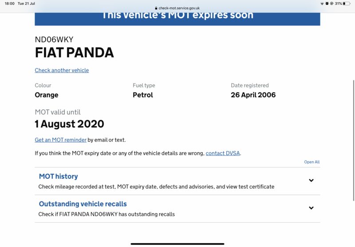Click Open All to expand sections

(312, 162)
